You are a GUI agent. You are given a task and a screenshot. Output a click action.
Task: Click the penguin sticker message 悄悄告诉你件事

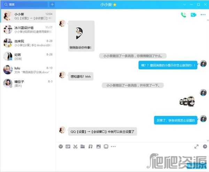pyautogui.click(x=81, y=36)
